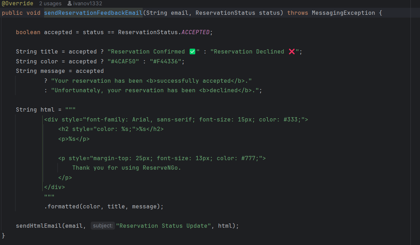Click the "Thank you for using ReserveNGo" text
This screenshot has height=245, width=420.
(x=126, y=168)
